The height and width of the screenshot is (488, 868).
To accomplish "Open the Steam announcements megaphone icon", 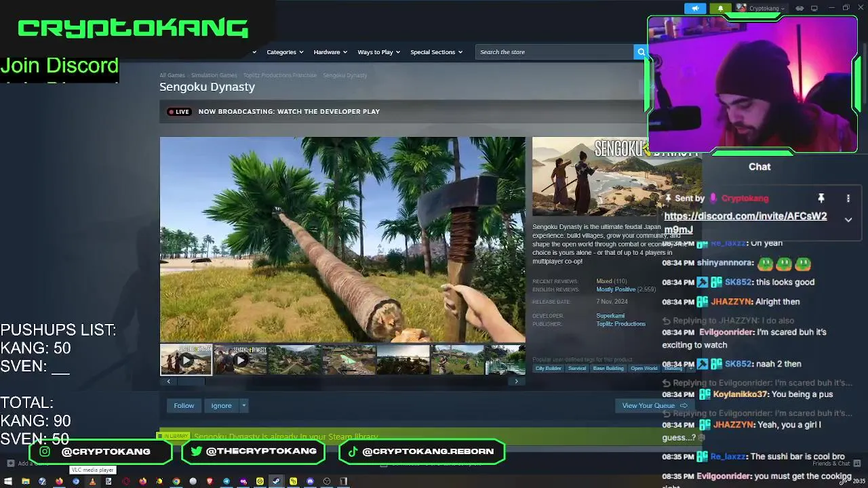I will [x=695, y=8].
